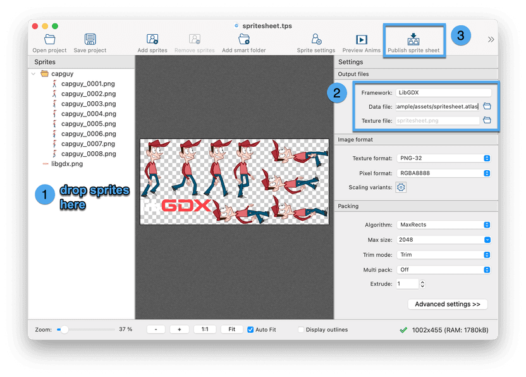Open the Texture format PNG-32 dropdown
The image size is (526, 377).
pos(444,158)
